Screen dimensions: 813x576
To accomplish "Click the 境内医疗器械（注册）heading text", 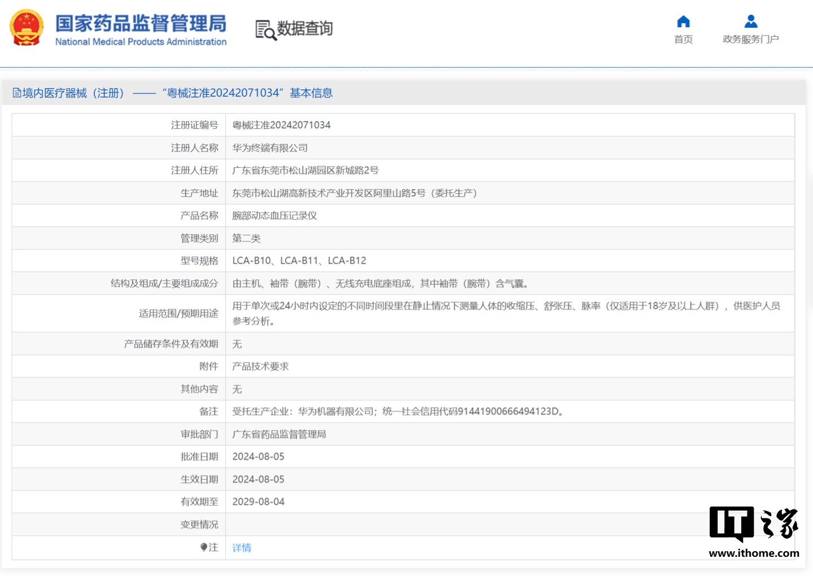I will (73, 93).
